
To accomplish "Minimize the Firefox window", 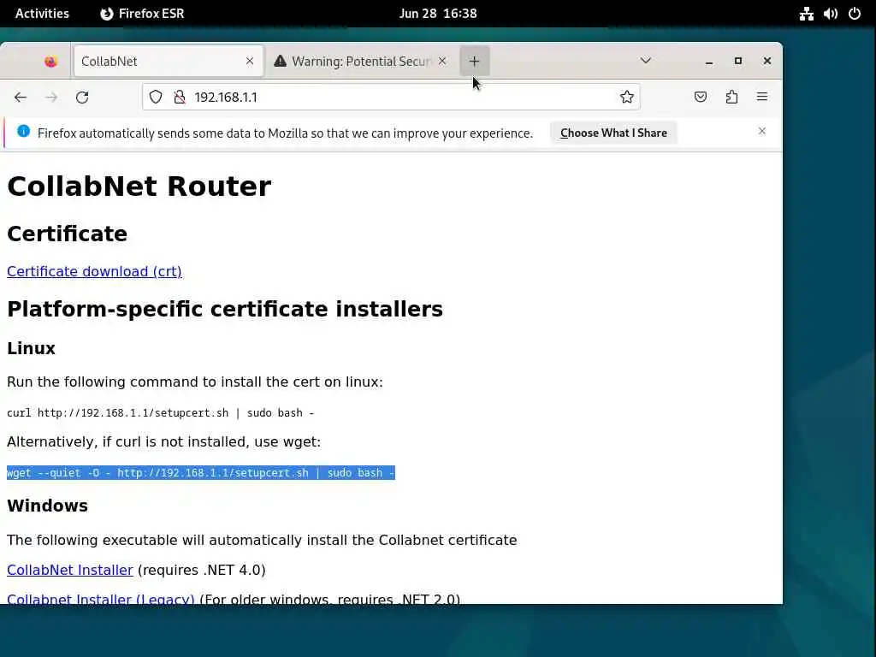I will pyautogui.click(x=709, y=61).
